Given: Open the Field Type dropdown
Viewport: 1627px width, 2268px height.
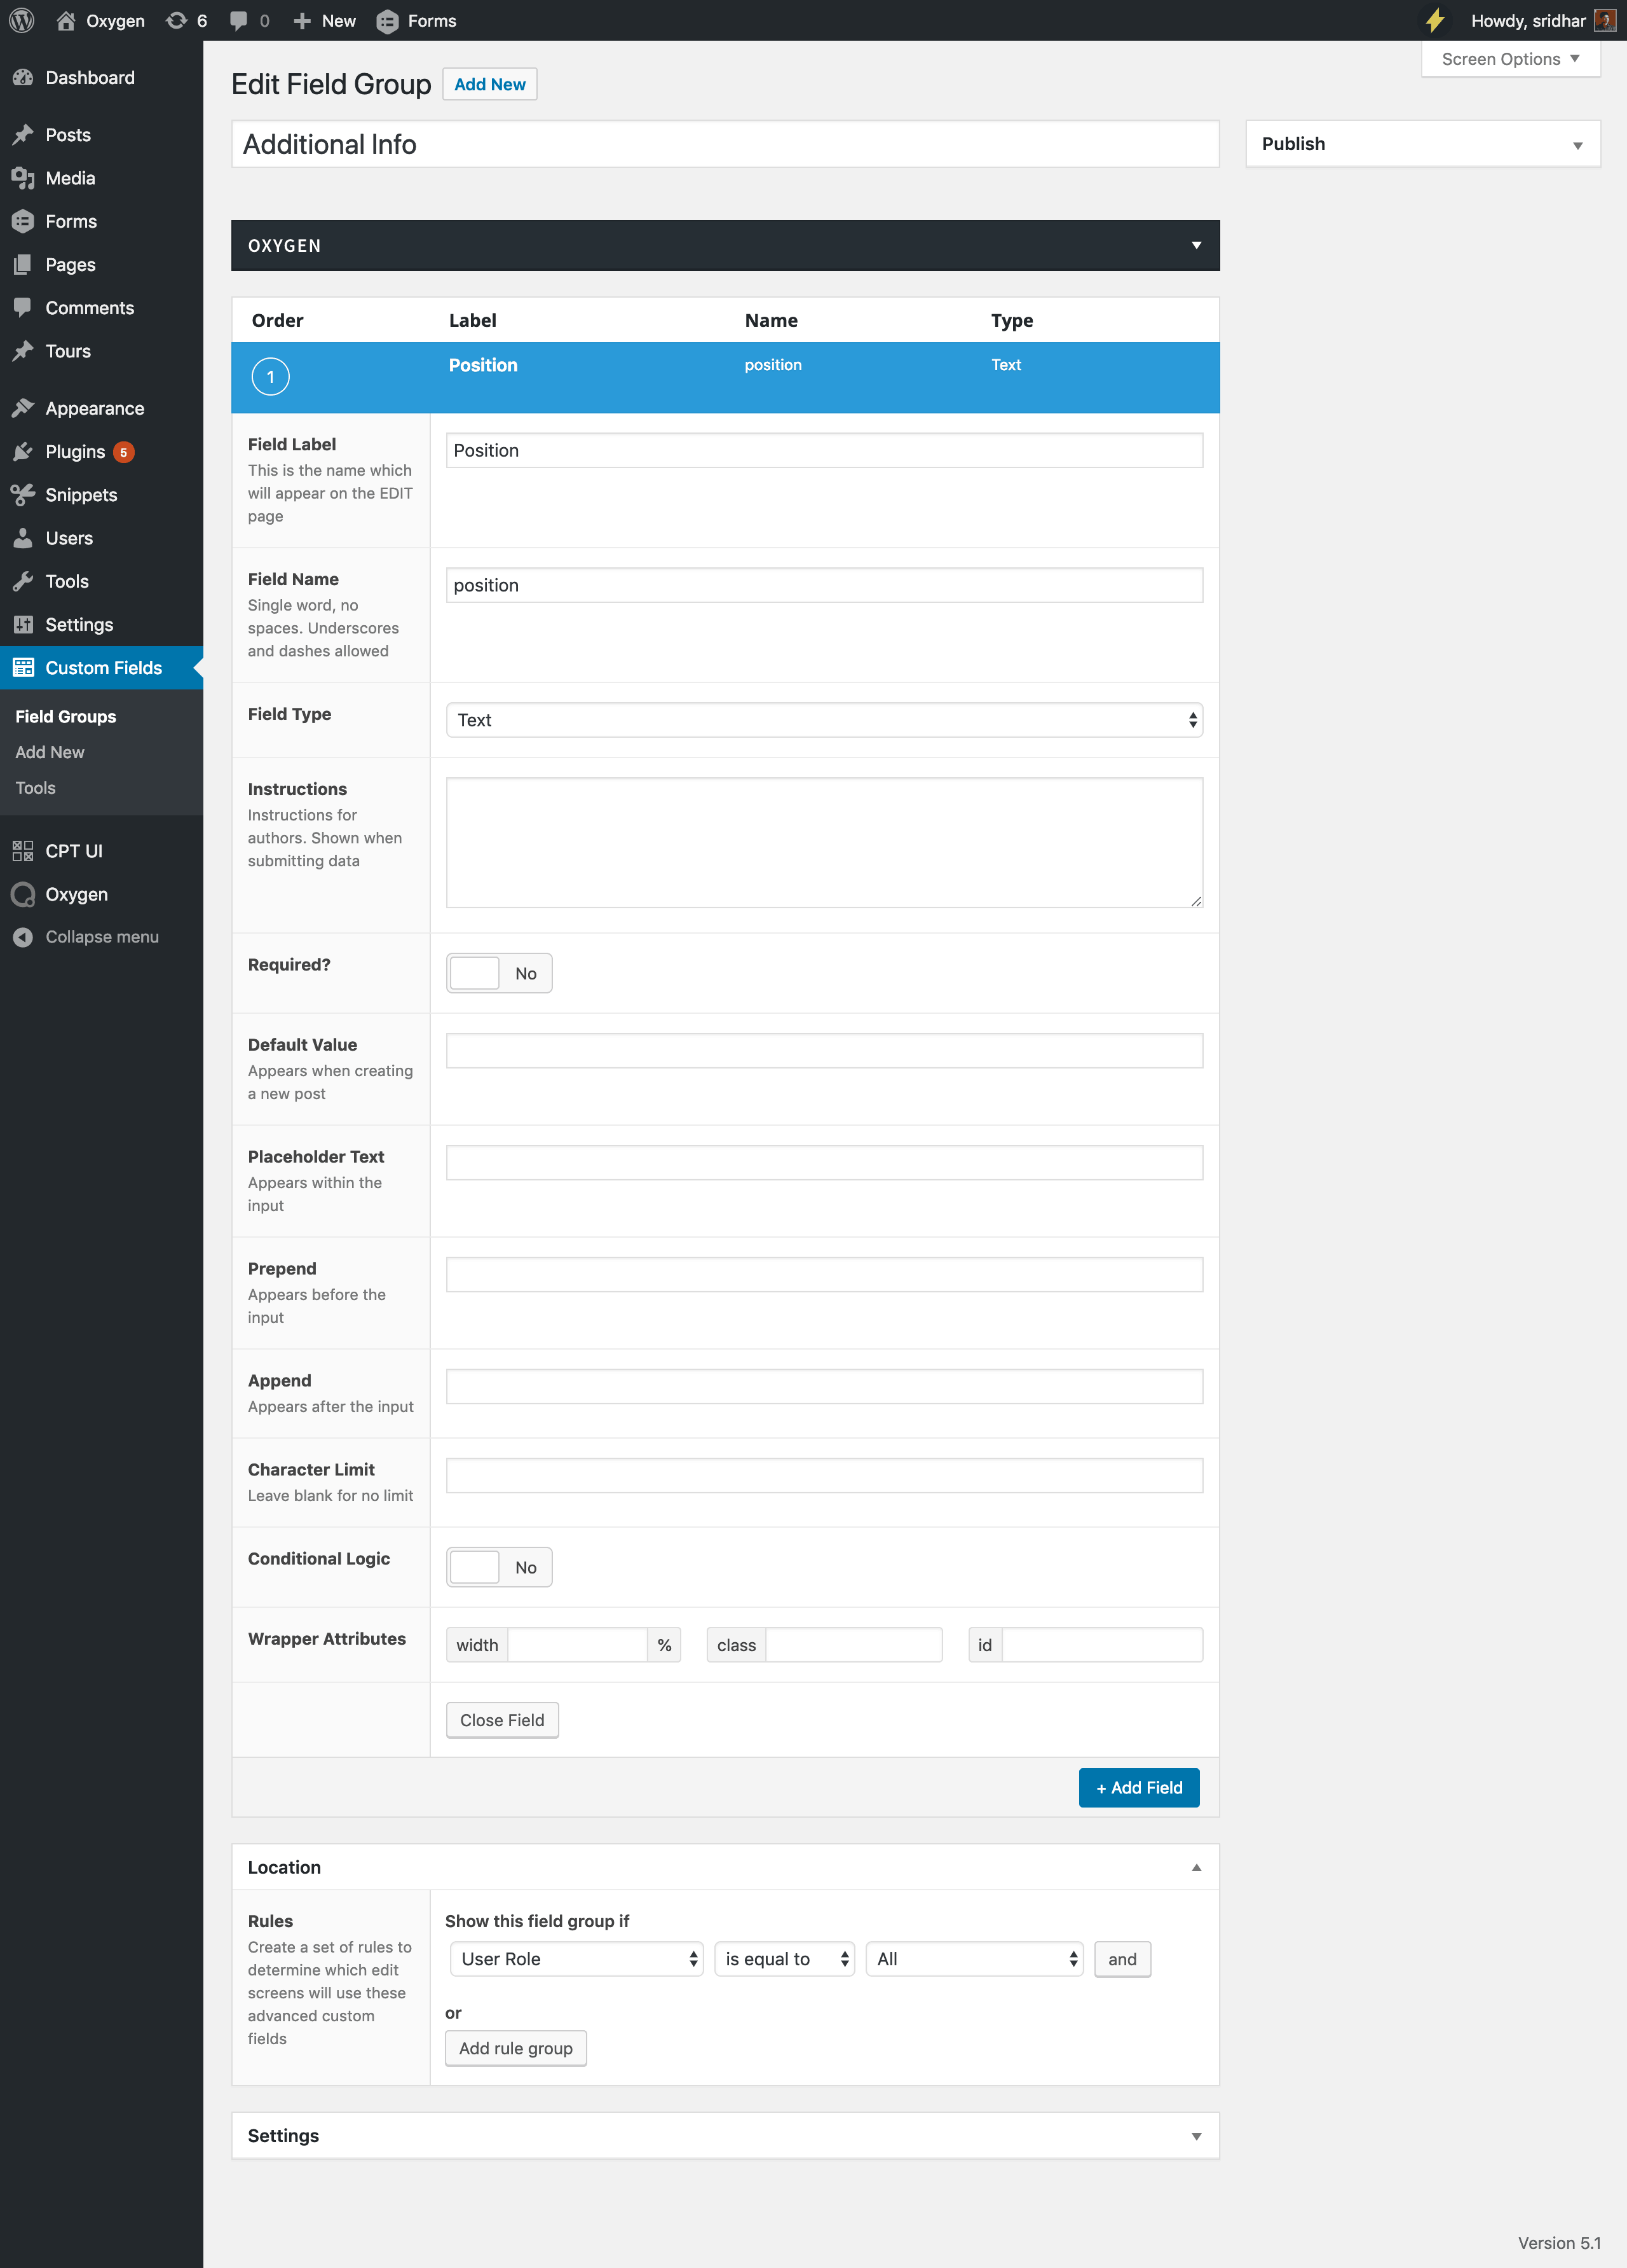Looking at the screenshot, I should pos(824,720).
